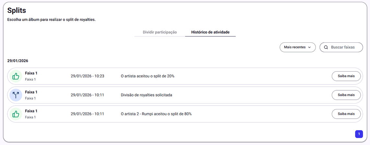Click the thumbs-up icon on the 80% split row
This screenshot has height=145, width=370.
click(16, 114)
